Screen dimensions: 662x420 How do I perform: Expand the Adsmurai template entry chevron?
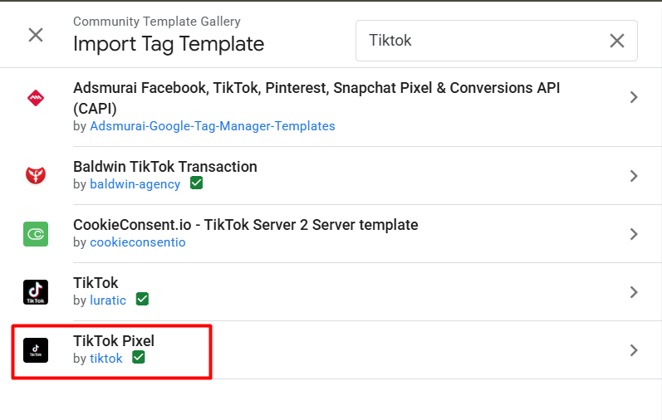634,98
